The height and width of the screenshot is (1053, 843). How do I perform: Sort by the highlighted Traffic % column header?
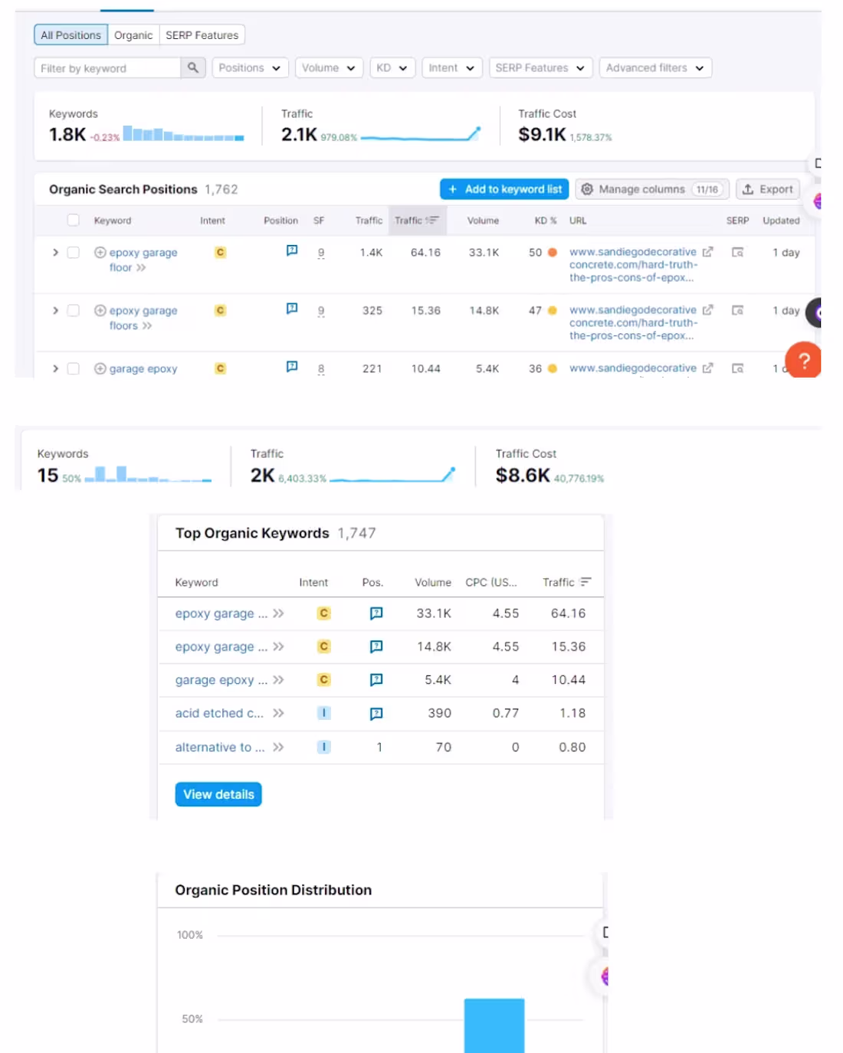coord(416,220)
